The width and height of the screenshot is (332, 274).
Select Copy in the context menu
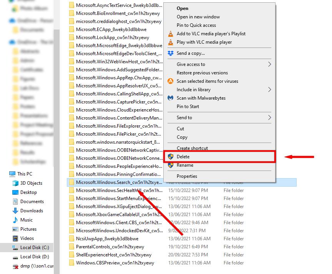tap(182, 137)
